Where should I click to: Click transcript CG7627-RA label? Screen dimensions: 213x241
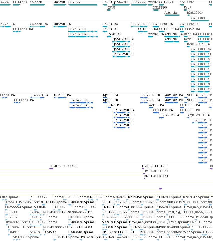77,34
